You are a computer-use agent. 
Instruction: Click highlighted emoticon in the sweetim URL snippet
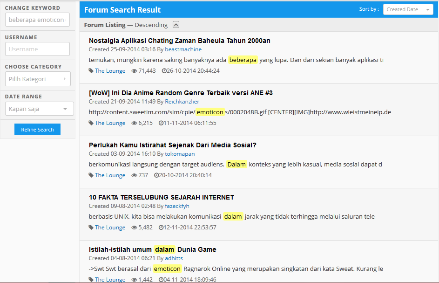tap(210, 112)
